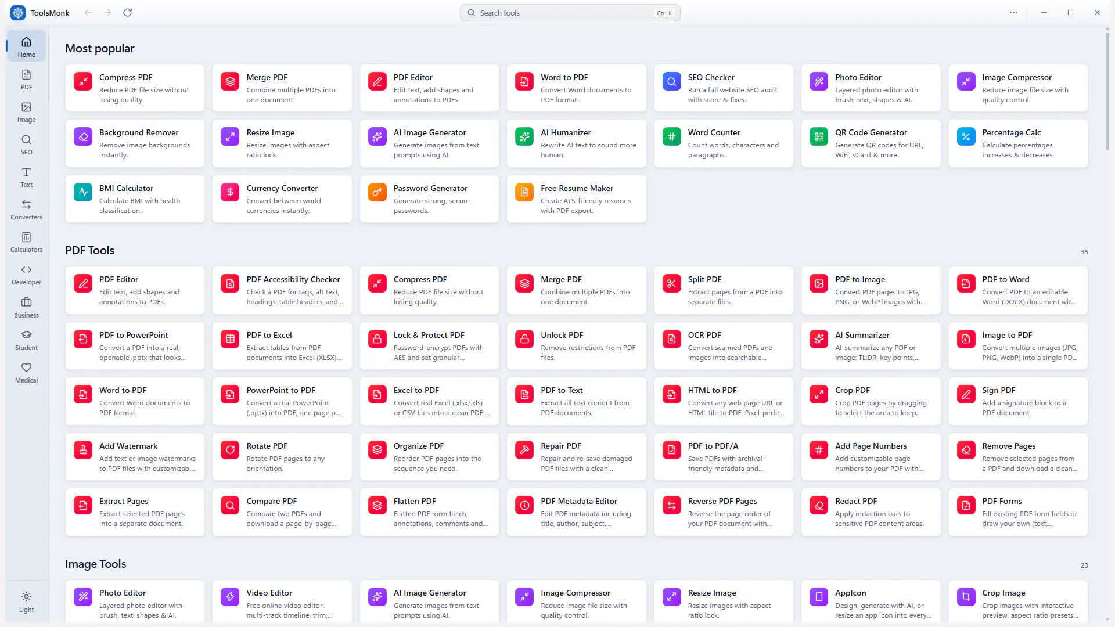Open the Unlock PDF icon
Screen dimensions: 1115x627
click(x=524, y=340)
